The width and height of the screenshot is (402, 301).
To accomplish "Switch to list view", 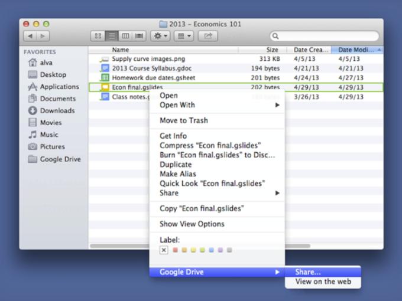I will point(112,36).
